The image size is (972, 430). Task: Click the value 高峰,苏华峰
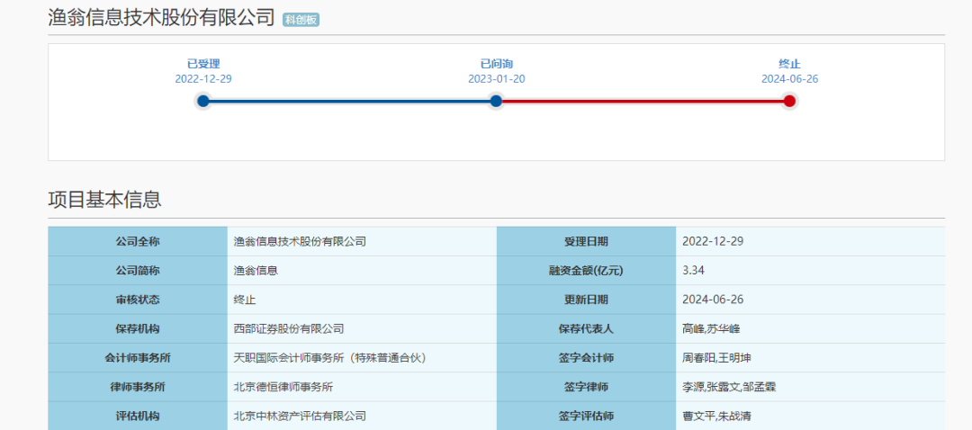point(711,329)
